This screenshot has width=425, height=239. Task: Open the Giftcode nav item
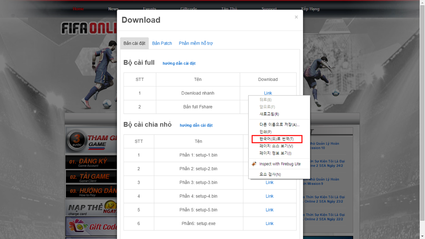pos(189,9)
